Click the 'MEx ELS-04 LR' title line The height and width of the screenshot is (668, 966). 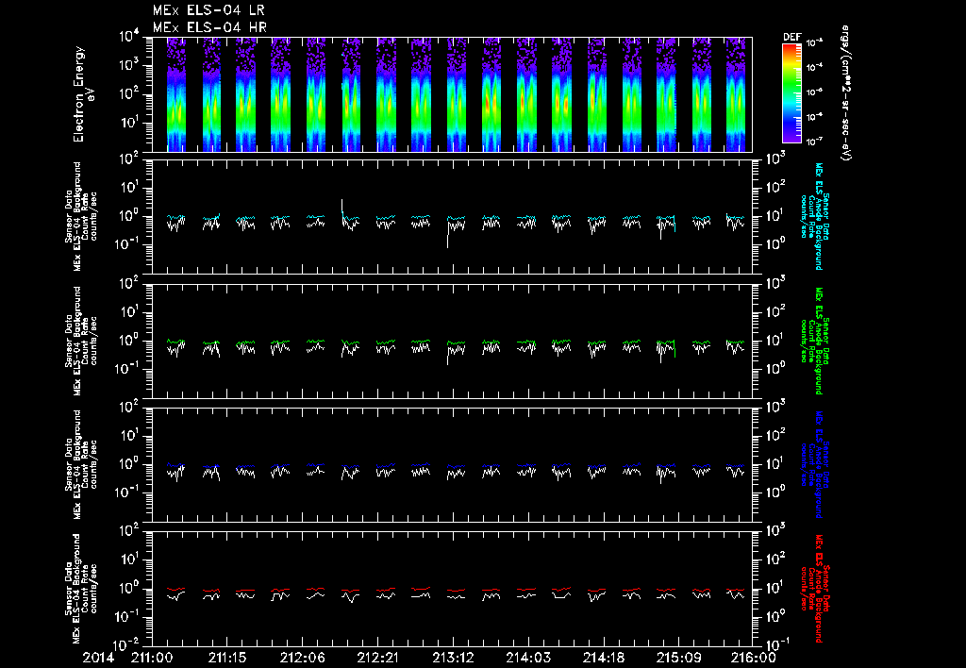coord(208,10)
